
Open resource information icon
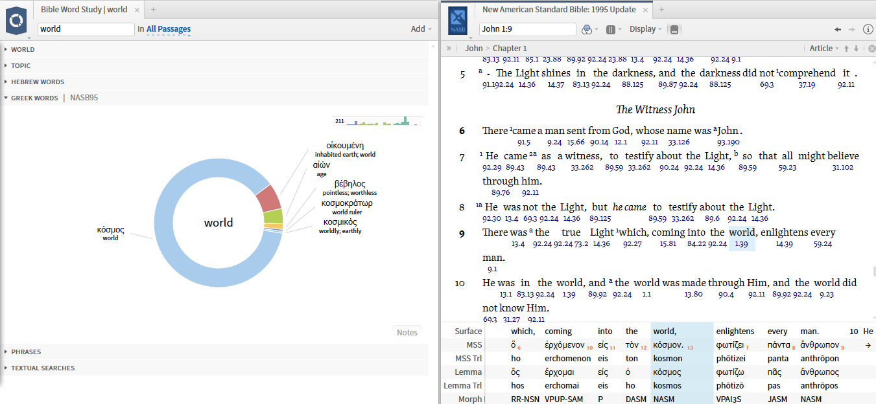click(x=868, y=29)
